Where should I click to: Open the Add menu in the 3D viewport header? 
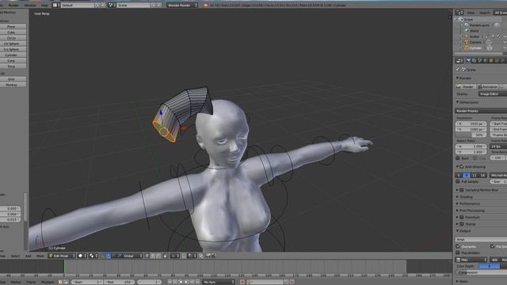pos(29,256)
